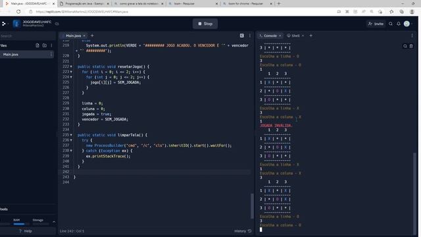Collapse the resource usage panel chevron
This screenshot has width=421, height=237.
click(54, 222)
